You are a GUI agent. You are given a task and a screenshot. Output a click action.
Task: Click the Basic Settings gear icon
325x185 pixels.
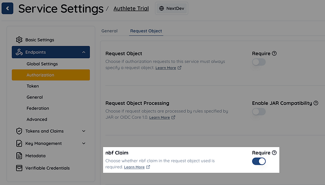[x=19, y=40]
